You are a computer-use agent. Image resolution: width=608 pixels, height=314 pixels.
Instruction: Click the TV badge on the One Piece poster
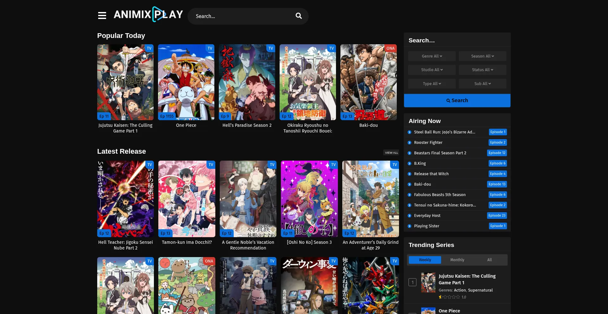(210, 48)
